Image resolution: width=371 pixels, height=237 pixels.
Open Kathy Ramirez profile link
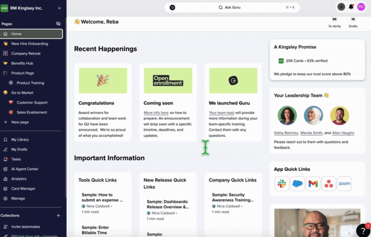[x=286, y=133]
